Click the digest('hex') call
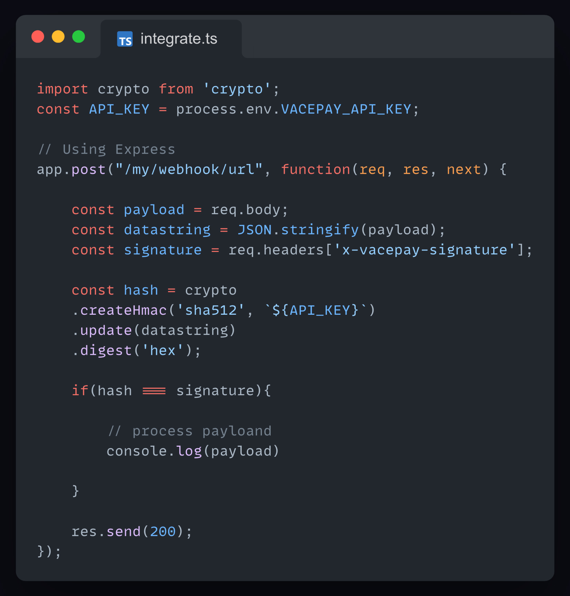Screen dimensions: 570x596 [x=136, y=351]
